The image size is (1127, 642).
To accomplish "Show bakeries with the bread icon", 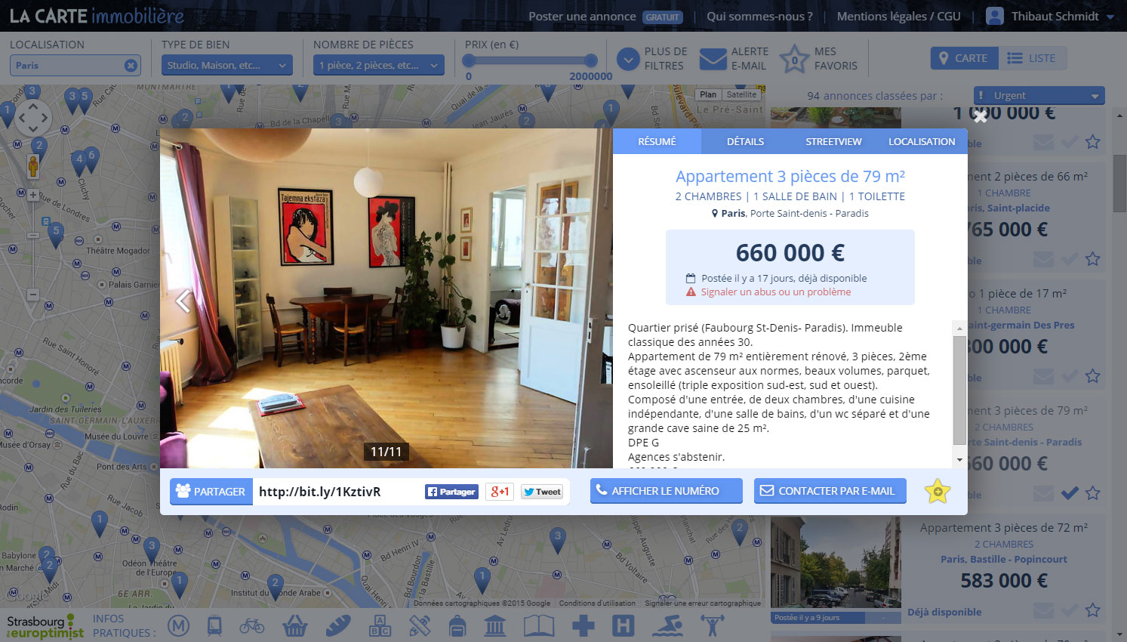I will tap(337, 625).
